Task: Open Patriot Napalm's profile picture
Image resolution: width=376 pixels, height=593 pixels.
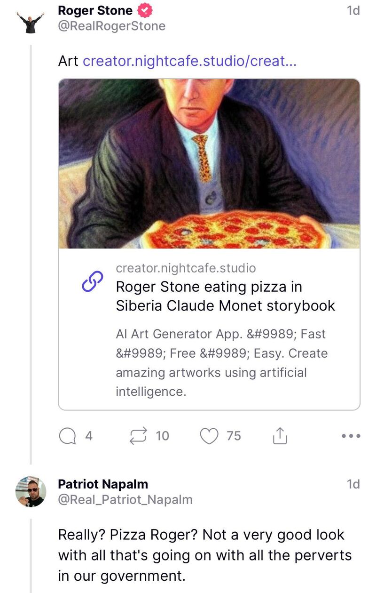Action: [31, 491]
